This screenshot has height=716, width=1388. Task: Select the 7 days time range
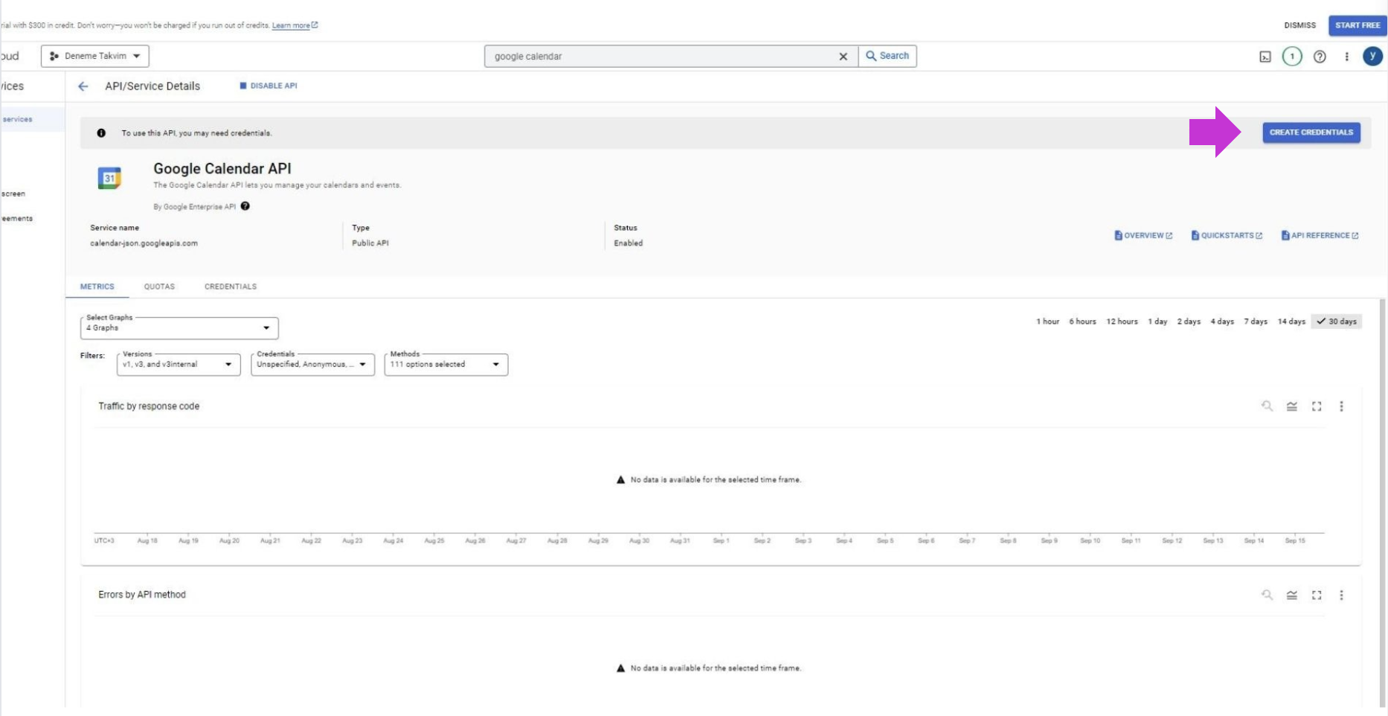pyautogui.click(x=1256, y=322)
